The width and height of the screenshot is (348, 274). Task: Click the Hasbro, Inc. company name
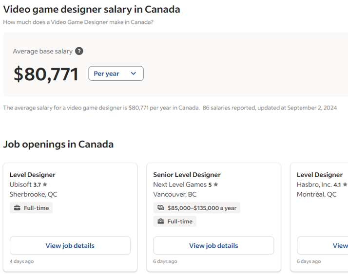(314, 184)
